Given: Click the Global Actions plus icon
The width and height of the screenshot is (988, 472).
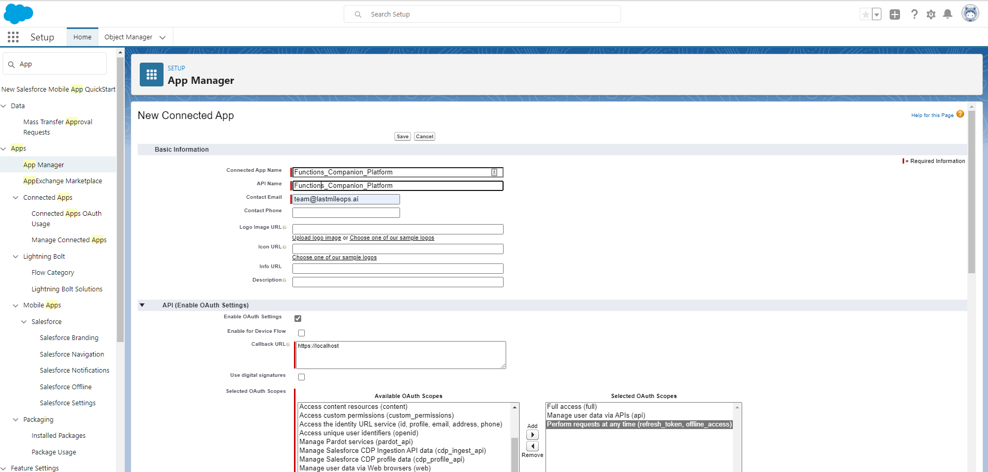Looking at the screenshot, I should tap(895, 14).
